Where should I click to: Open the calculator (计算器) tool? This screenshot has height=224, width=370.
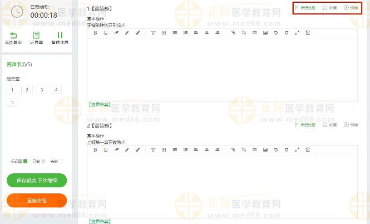pyautogui.click(x=36, y=38)
